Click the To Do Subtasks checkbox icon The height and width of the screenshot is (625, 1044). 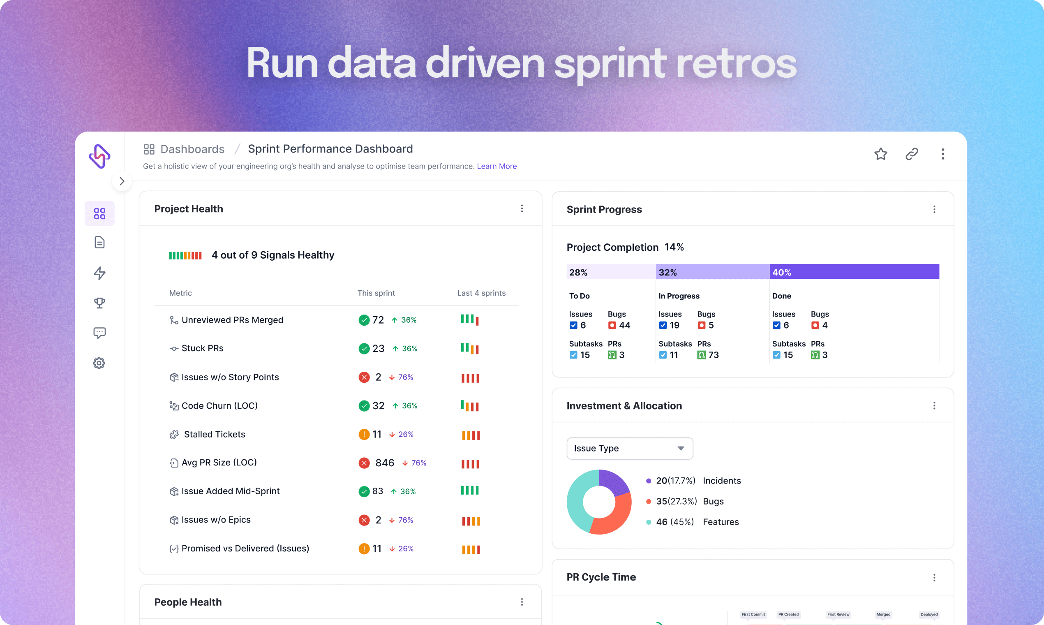pyautogui.click(x=573, y=355)
